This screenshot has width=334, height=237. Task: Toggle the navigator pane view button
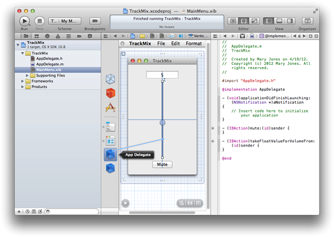(269, 21)
